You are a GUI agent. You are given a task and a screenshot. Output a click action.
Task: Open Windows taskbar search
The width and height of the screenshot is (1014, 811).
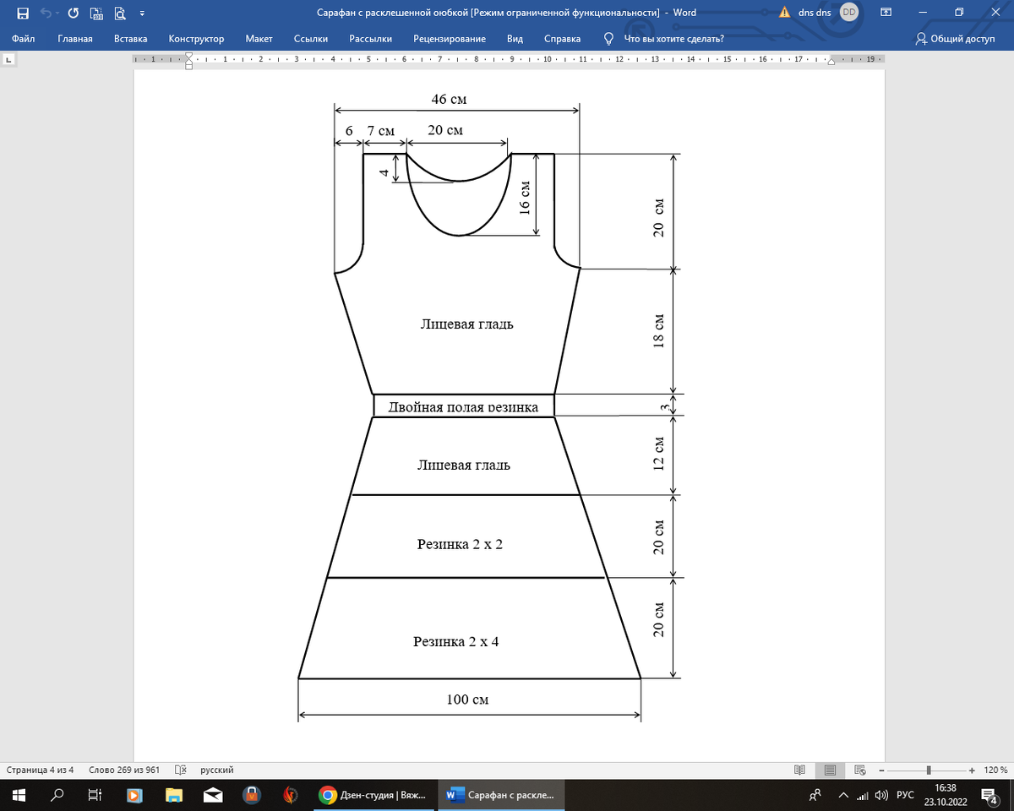tap(57, 795)
